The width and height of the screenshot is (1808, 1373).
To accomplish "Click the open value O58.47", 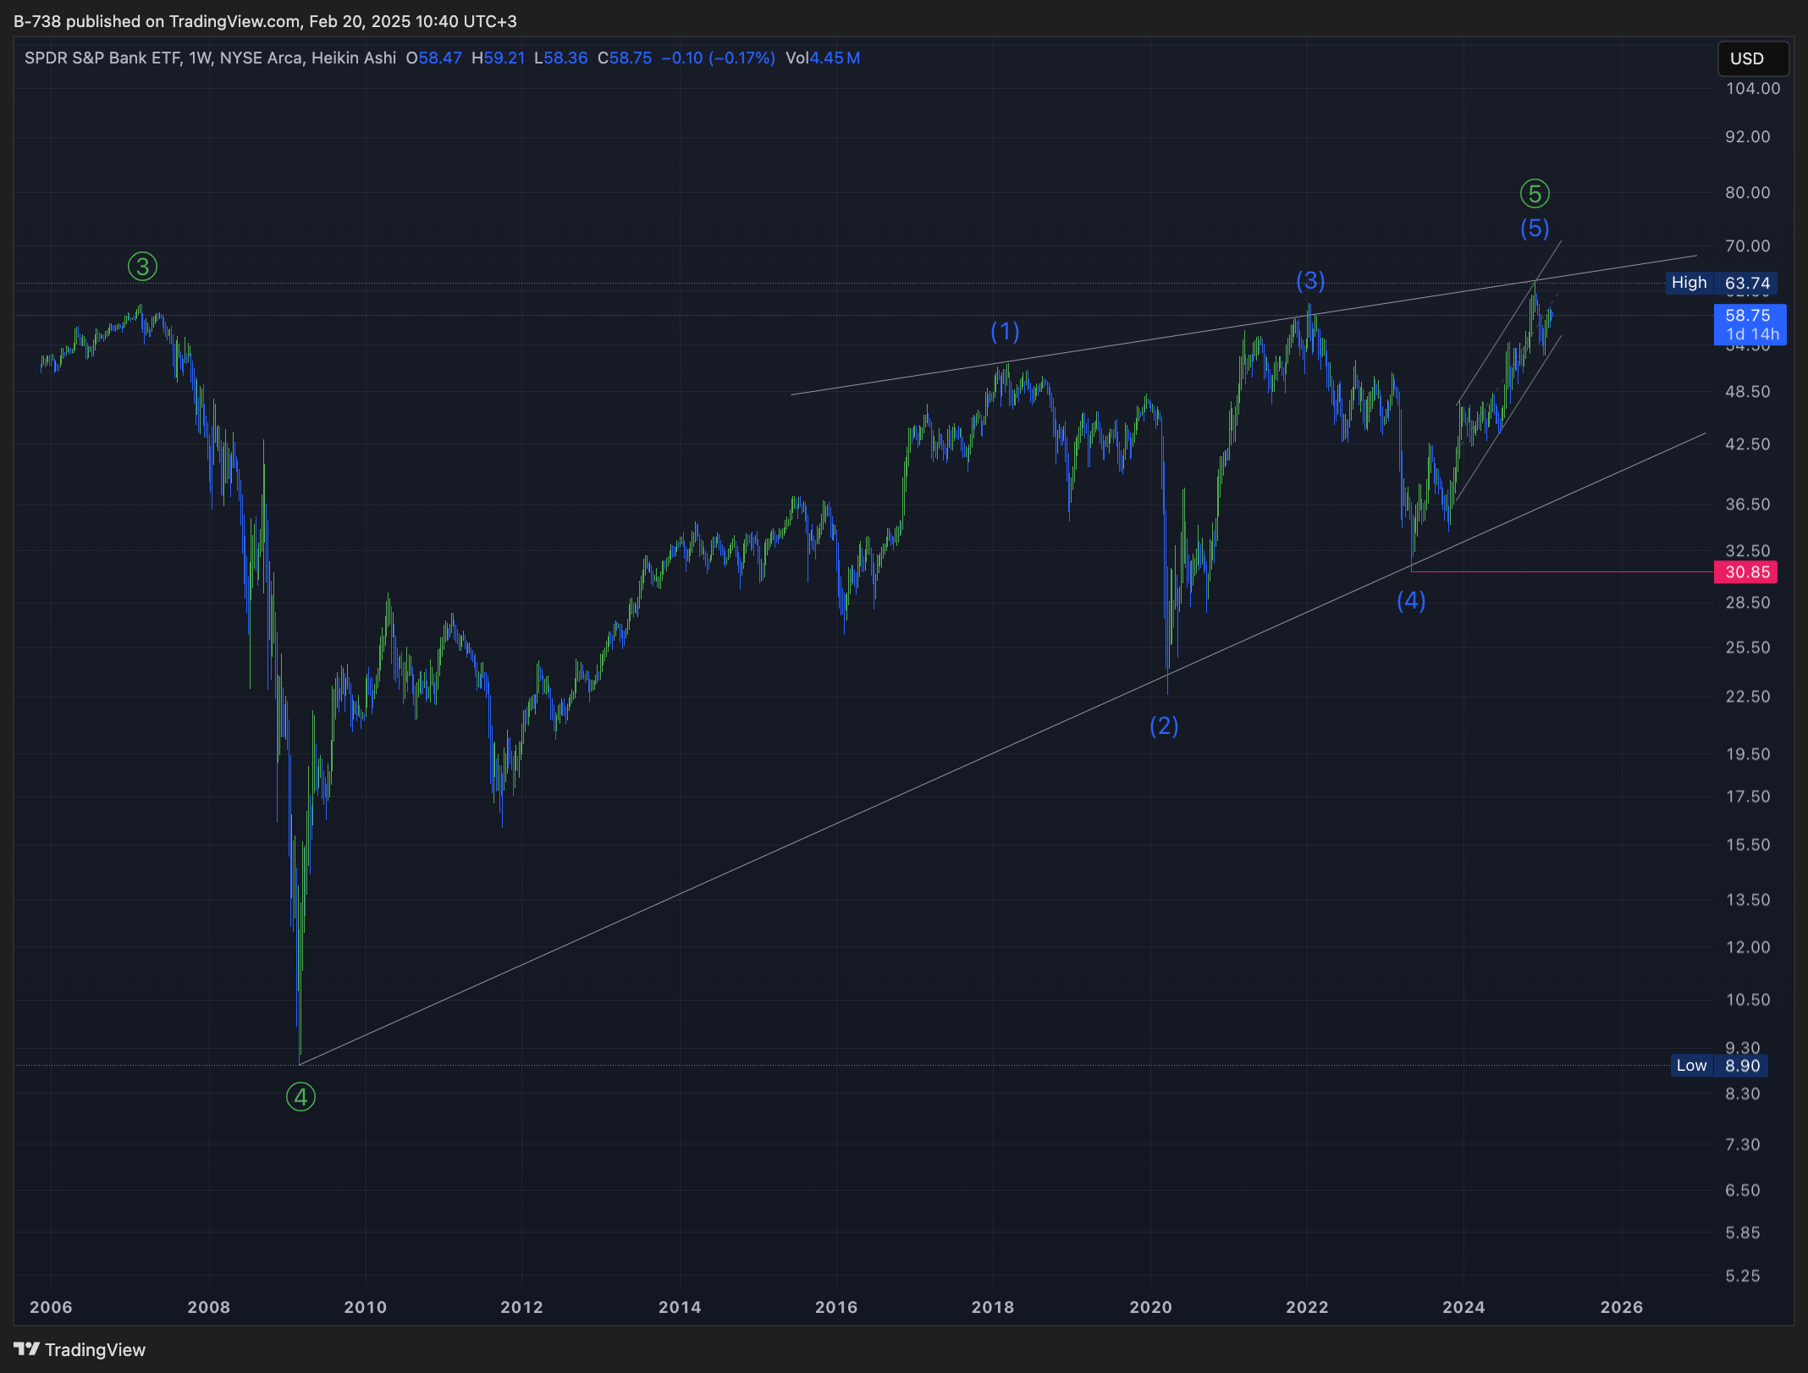I will pyautogui.click(x=433, y=58).
